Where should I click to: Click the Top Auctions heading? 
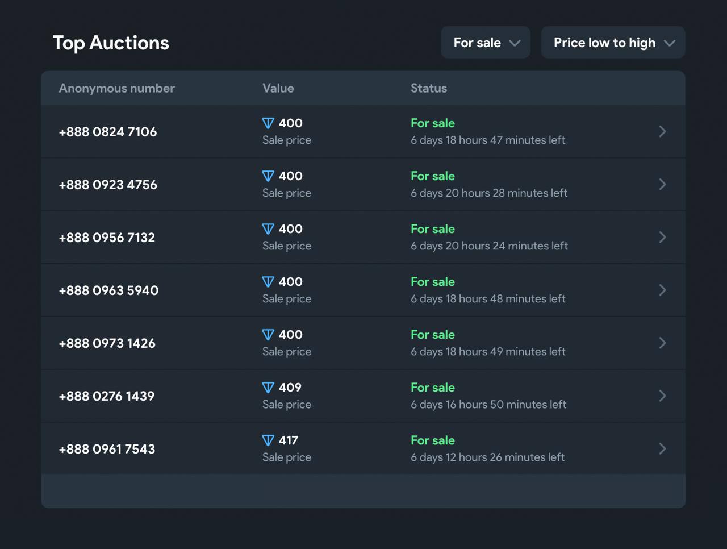pos(111,43)
